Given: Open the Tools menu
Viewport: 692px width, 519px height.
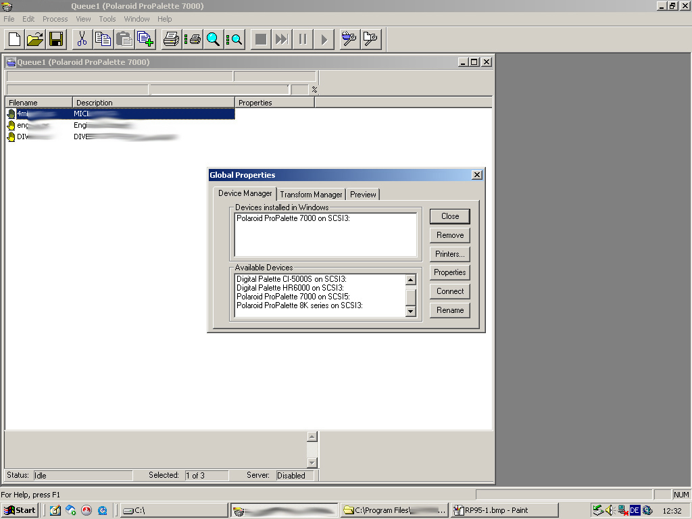Looking at the screenshot, I should click(107, 19).
